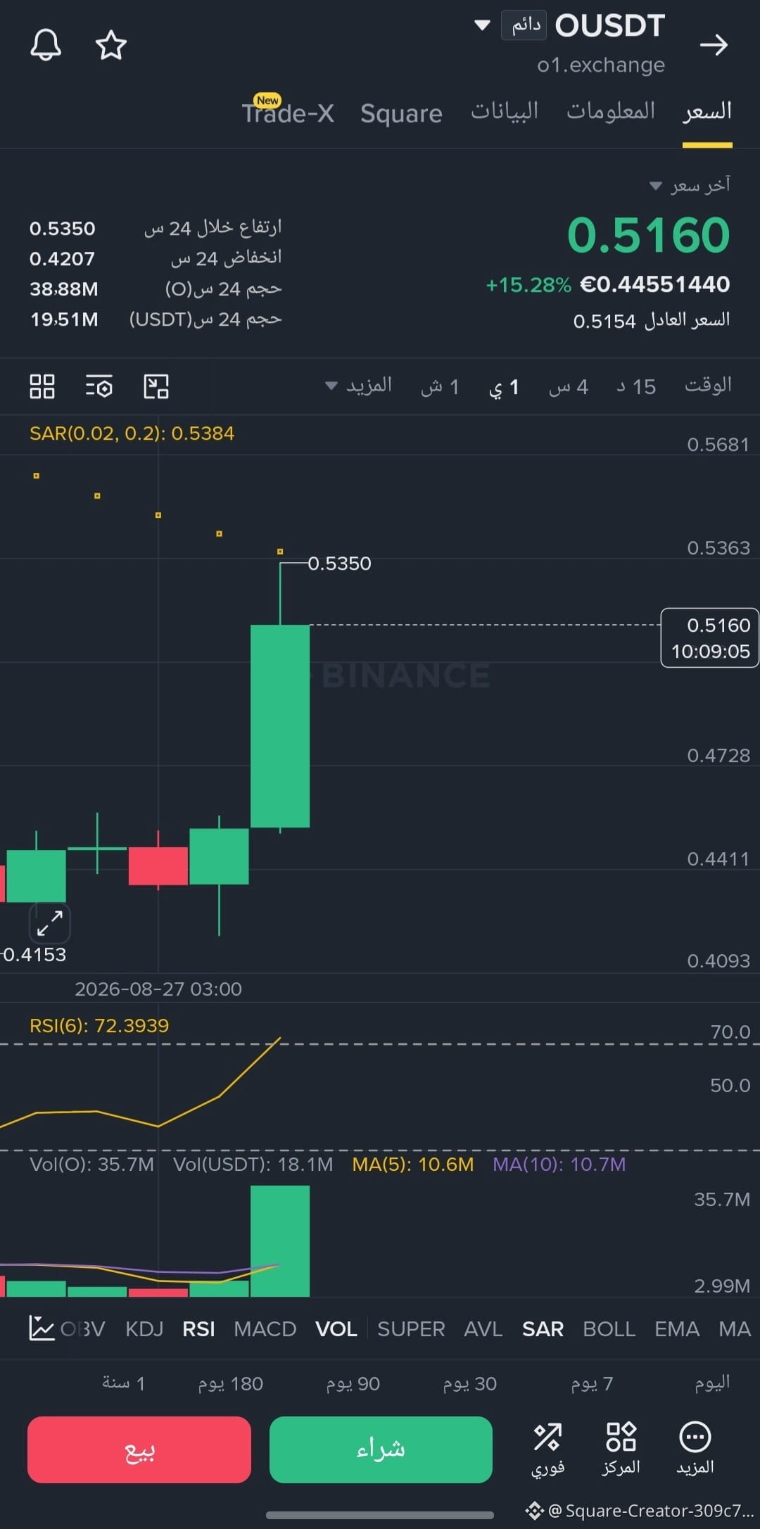Screen dimensions: 760x1529
Task: Tap the دائم perpetual contract badge
Action: [x=524, y=25]
